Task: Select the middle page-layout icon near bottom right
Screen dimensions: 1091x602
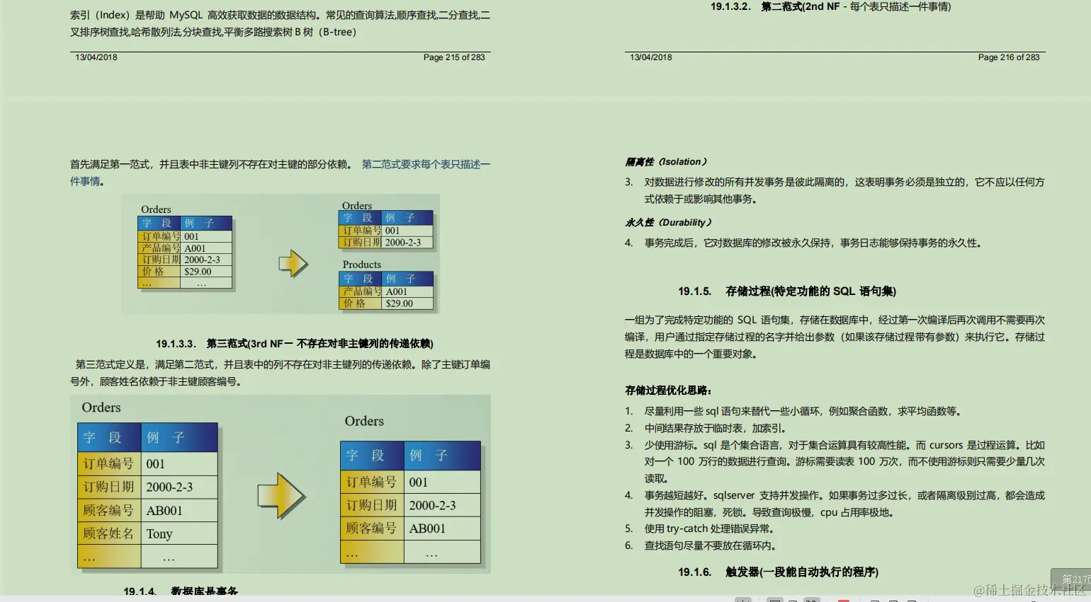Action: 893,600
